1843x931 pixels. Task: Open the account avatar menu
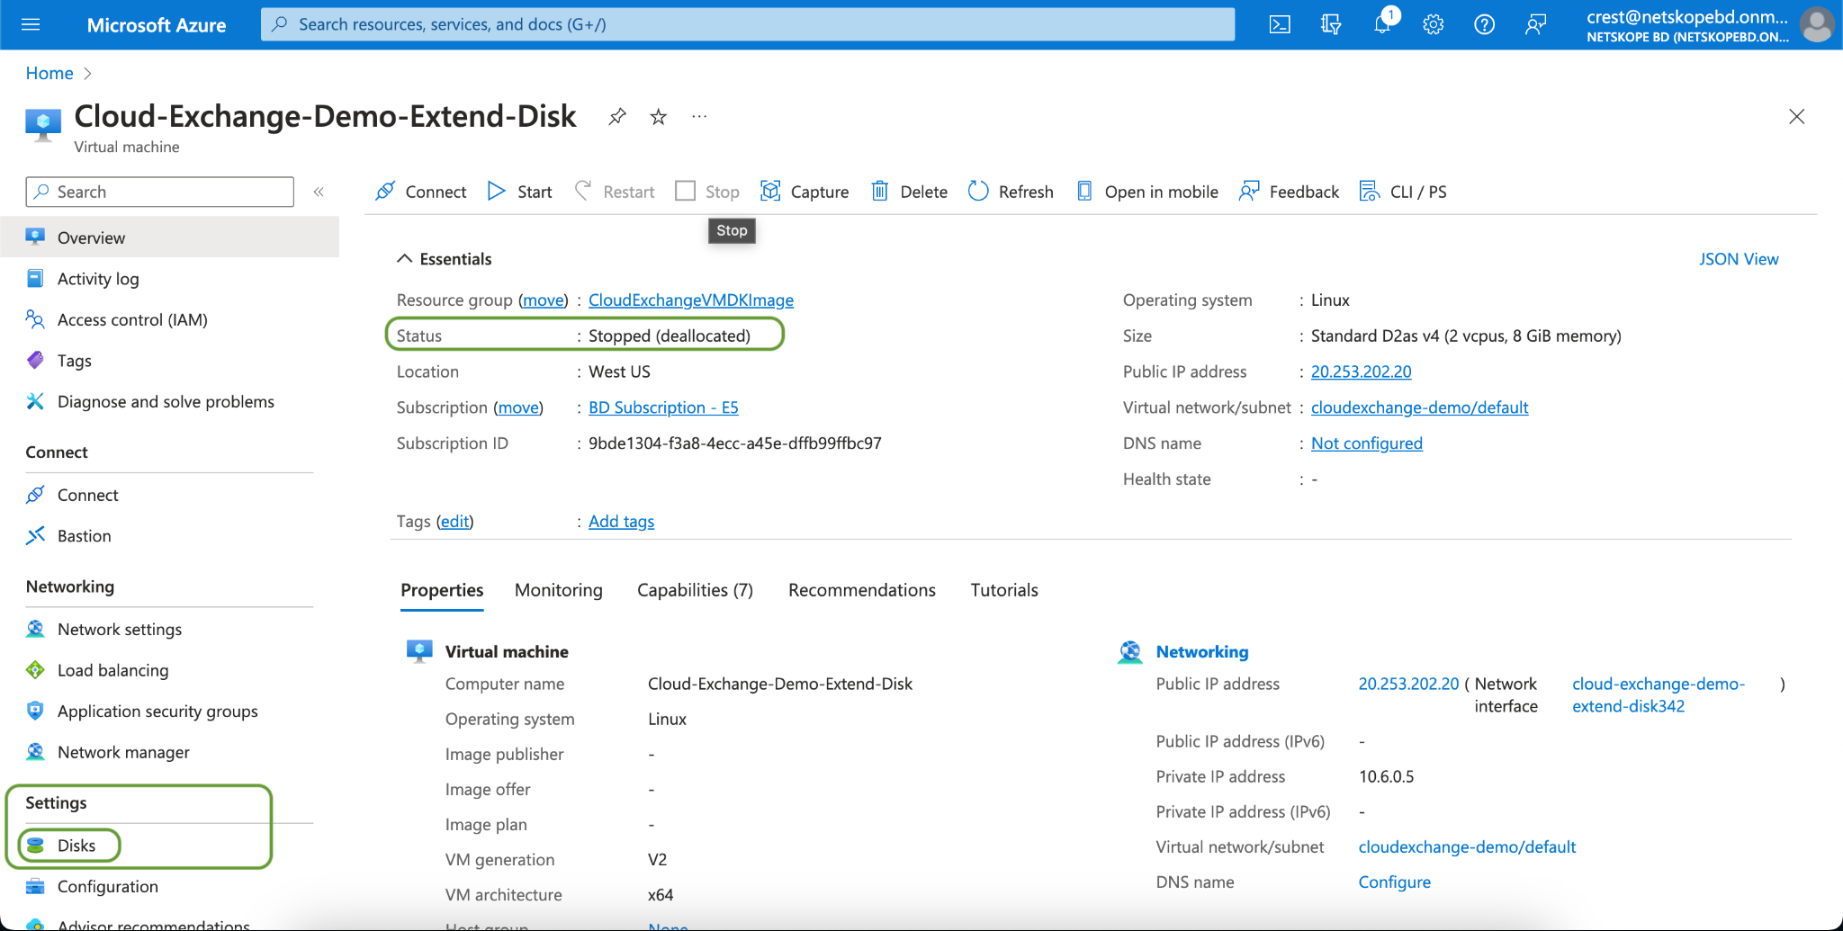point(1817,24)
